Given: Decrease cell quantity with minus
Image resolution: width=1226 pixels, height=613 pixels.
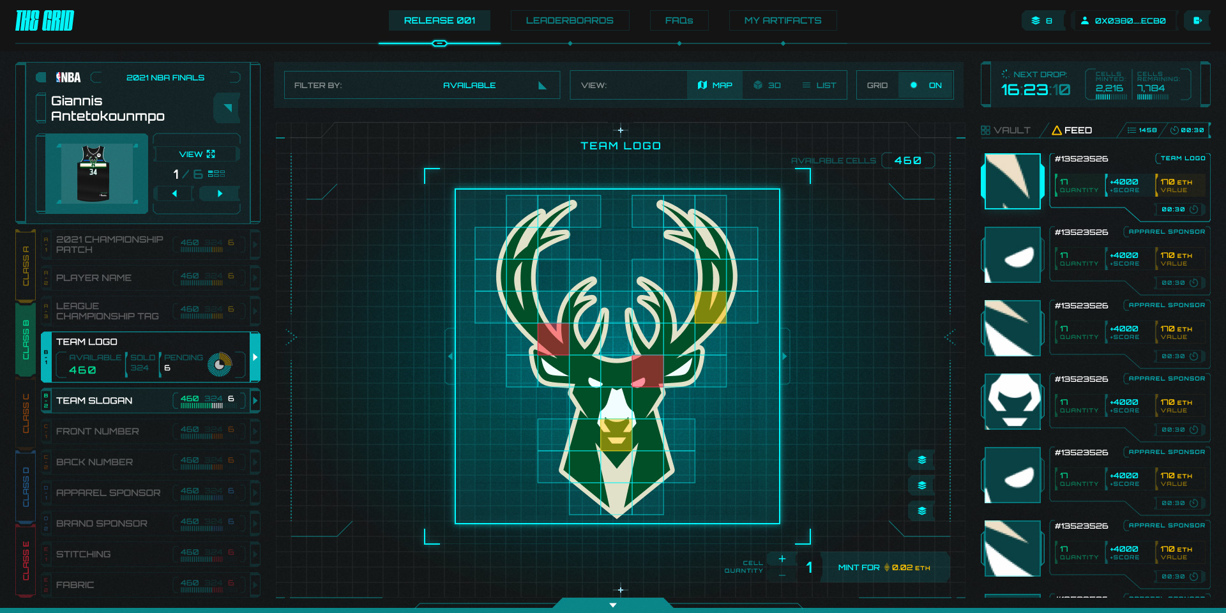Looking at the screenshot, I should pos(782,575).
